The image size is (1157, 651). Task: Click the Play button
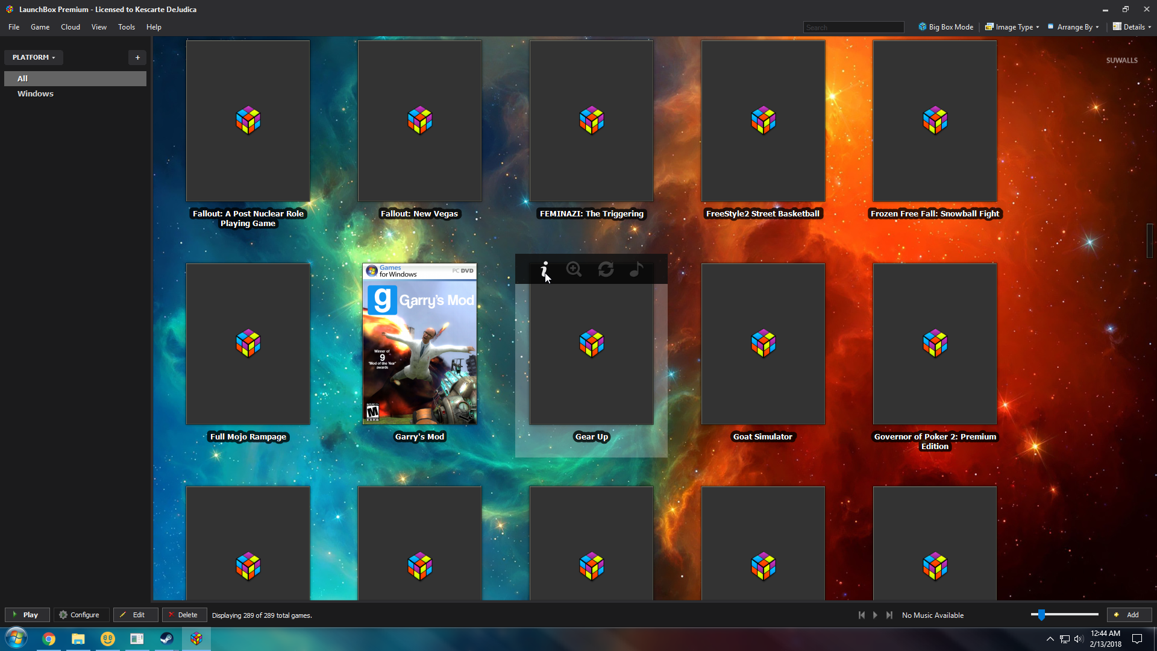27,615
